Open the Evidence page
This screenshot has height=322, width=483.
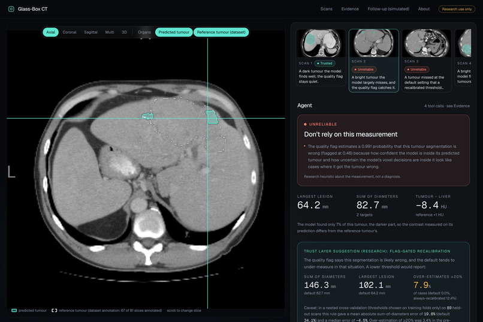coord(350,9)
